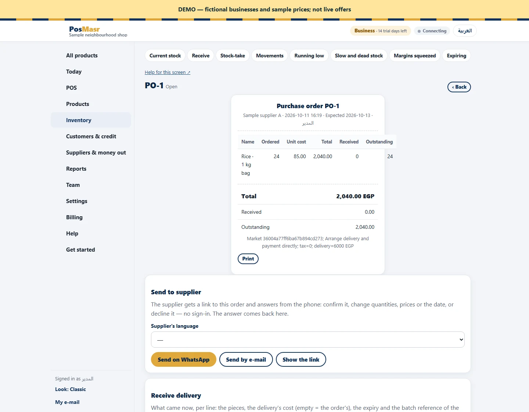This screenshot has width=529, height=412.
Task: Click the Business trial days badge
Action: (x=381, y=31)
